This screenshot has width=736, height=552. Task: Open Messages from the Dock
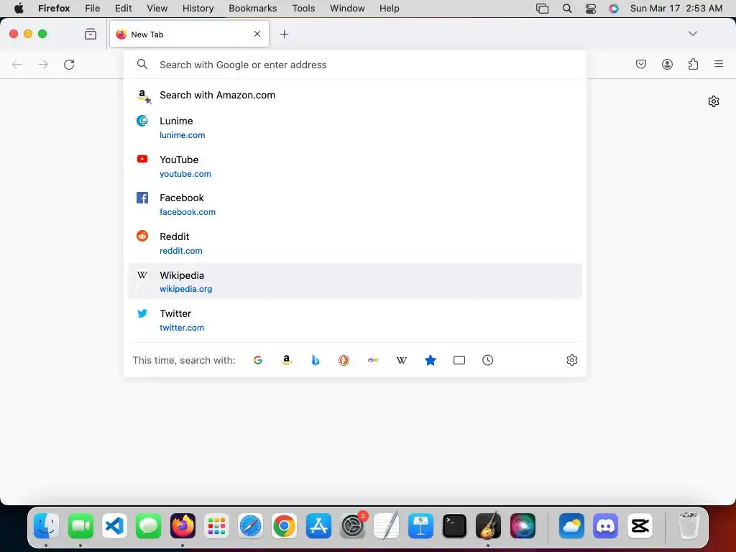pyautogui.click(x=148, y=525)
